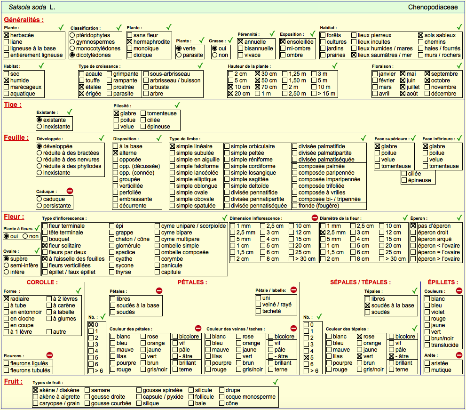Click the Tige section heading
466x410 pixels.
coord(13,105)
